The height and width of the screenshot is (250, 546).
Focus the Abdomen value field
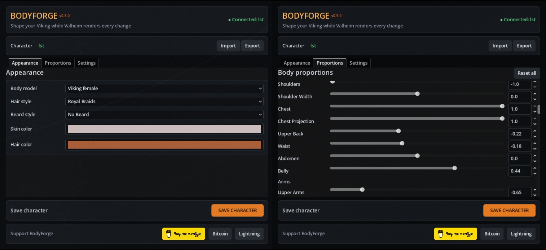click(520, 159)
